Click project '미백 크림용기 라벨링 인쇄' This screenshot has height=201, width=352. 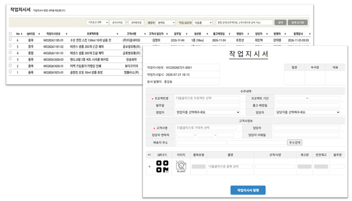pyautogui.click(x=86, y=66)
